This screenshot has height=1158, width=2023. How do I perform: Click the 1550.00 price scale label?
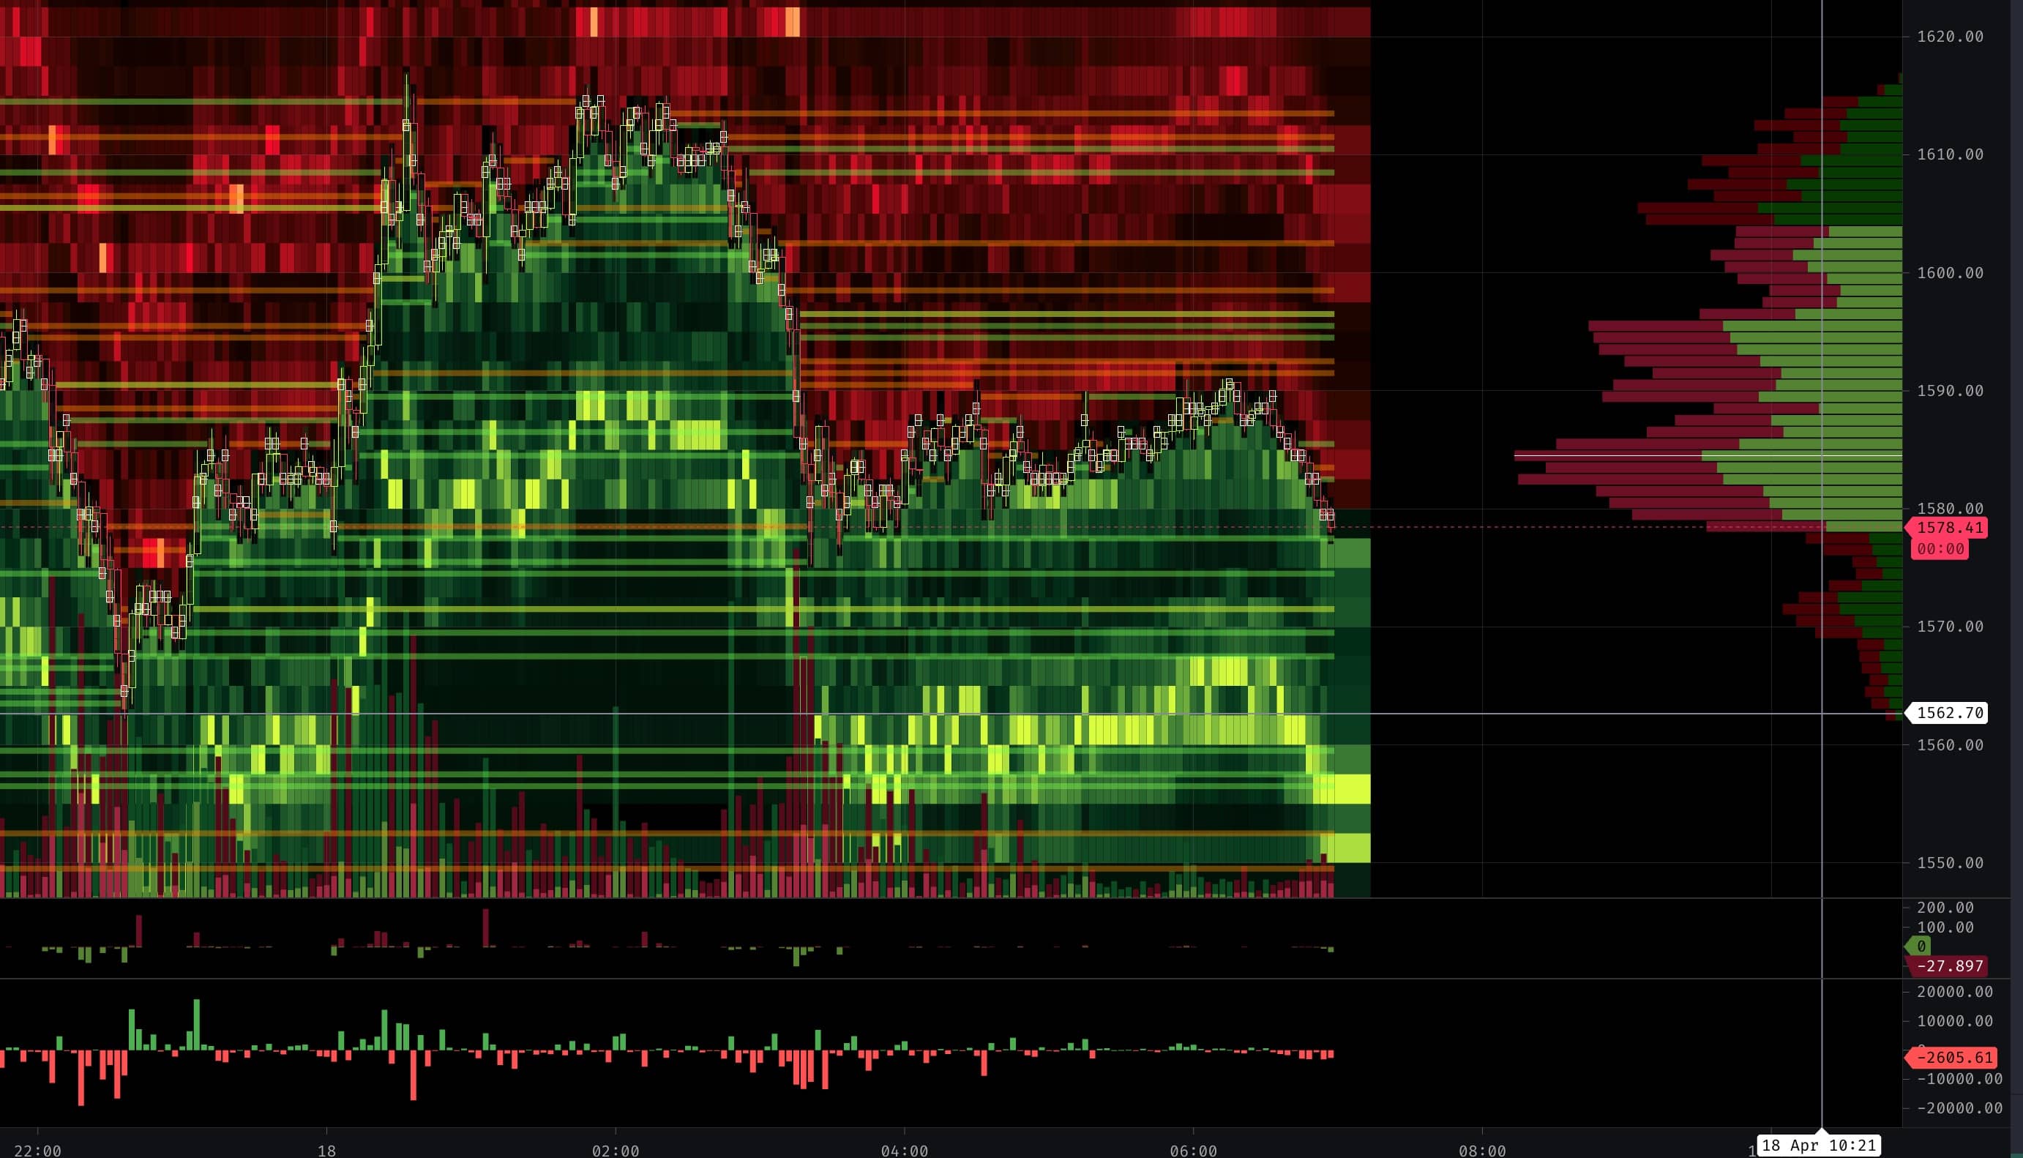point(1950,863)
